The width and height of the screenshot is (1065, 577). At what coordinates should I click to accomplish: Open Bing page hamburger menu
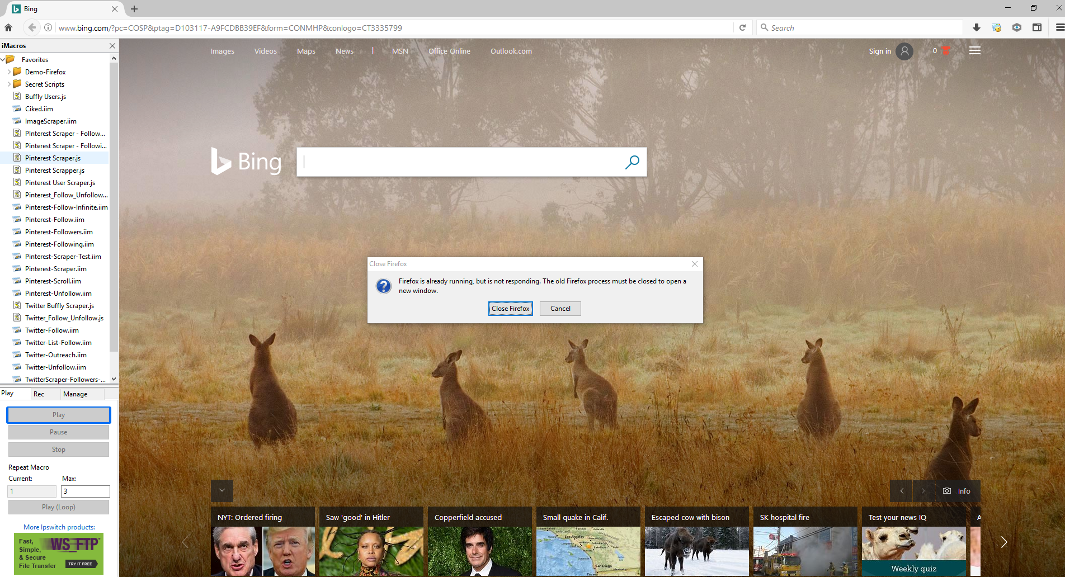tap(975, 51)
